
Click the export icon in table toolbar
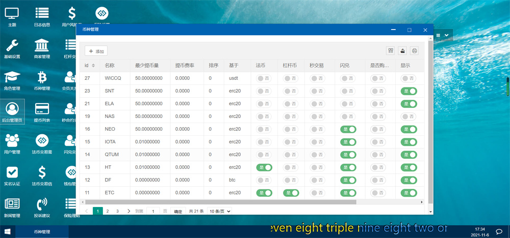point(403,51)
